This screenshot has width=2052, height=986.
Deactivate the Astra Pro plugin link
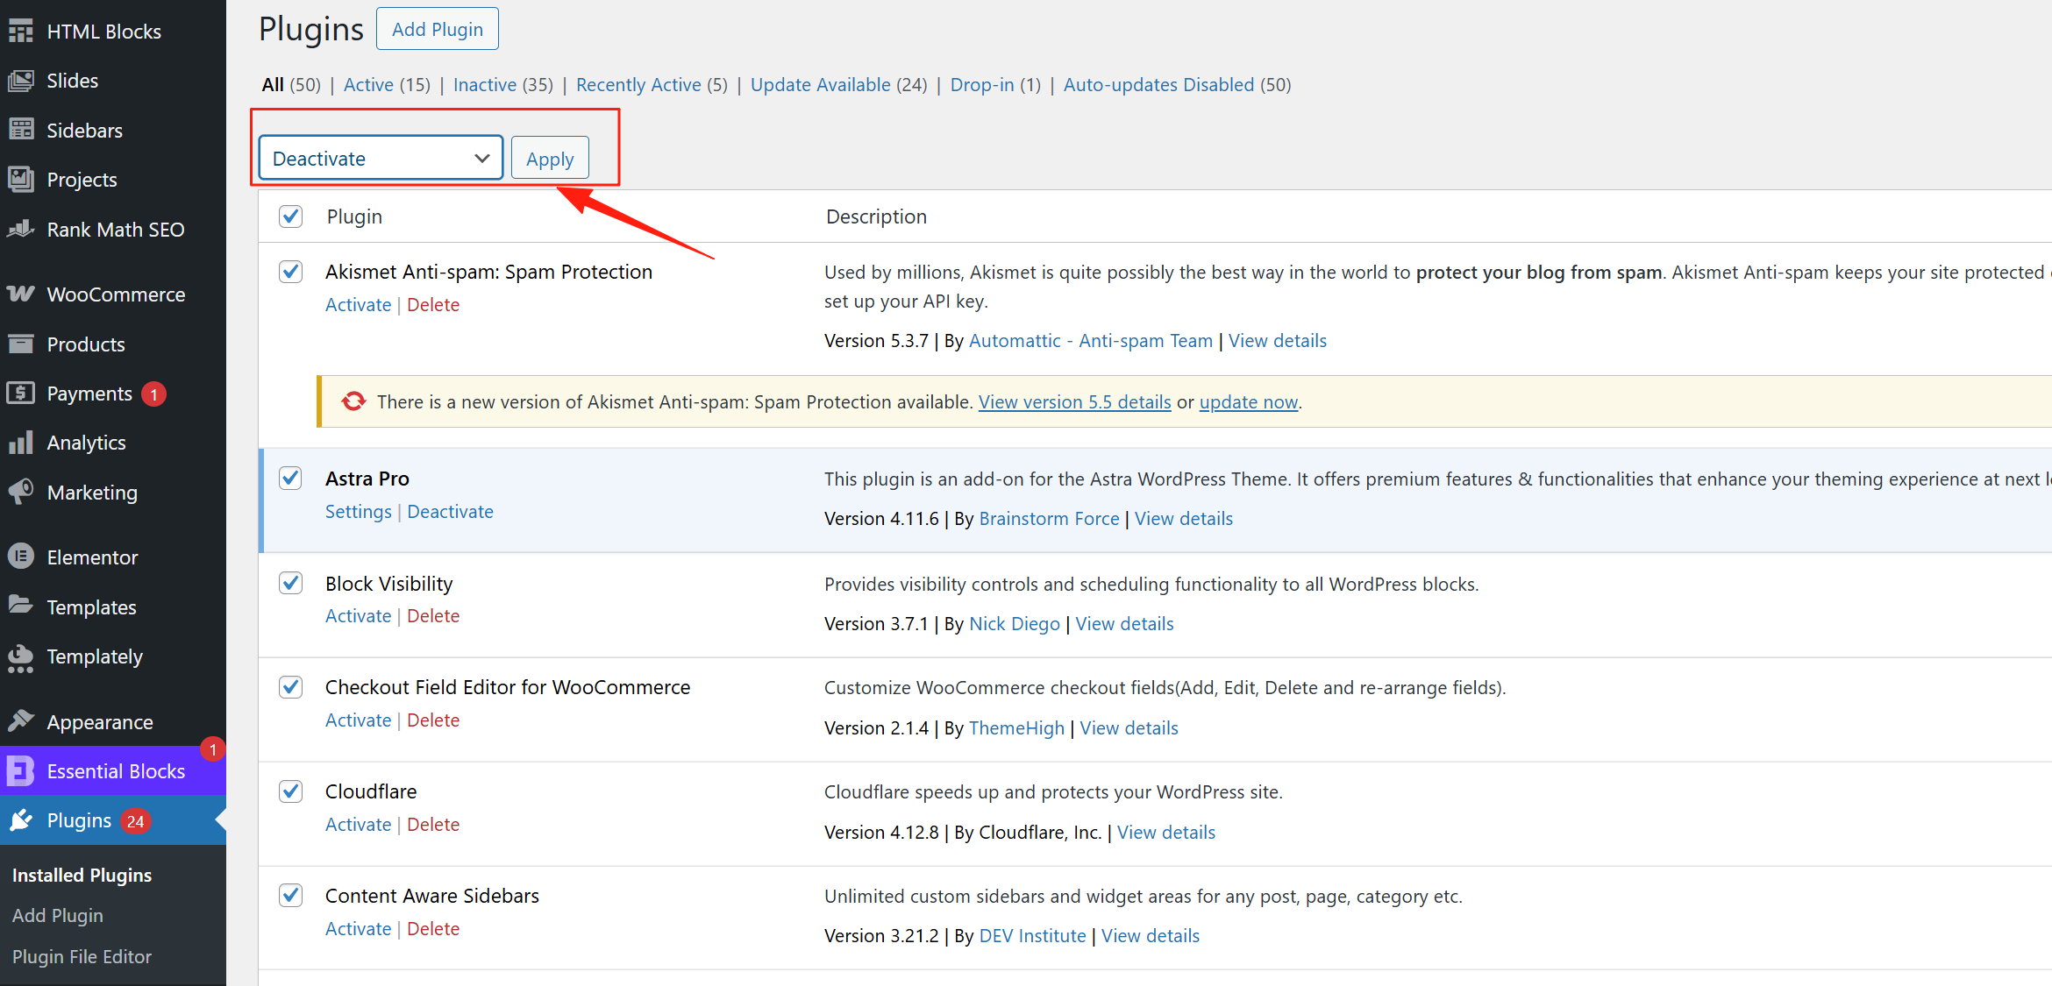[450, 512]
